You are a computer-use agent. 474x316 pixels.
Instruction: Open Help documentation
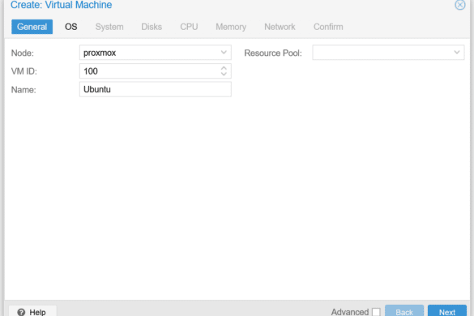(32, 311)
